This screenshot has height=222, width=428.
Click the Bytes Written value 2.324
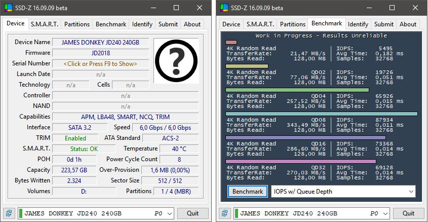click(74, 181)
